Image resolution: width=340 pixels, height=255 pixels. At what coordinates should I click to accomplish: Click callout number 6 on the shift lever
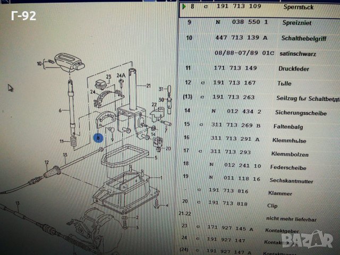61,110
